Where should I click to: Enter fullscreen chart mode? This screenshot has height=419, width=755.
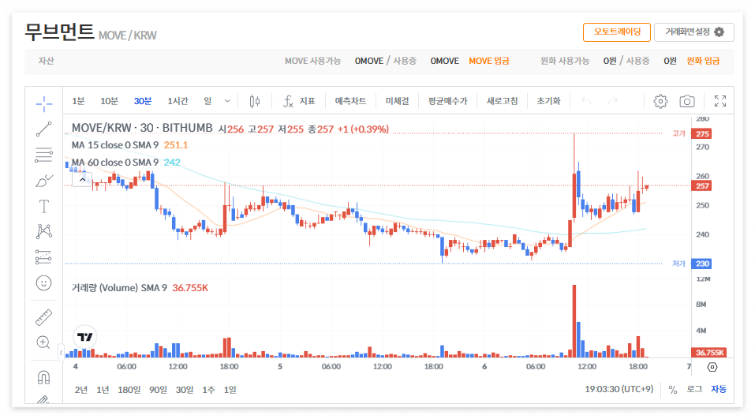(x=720, y=101)
